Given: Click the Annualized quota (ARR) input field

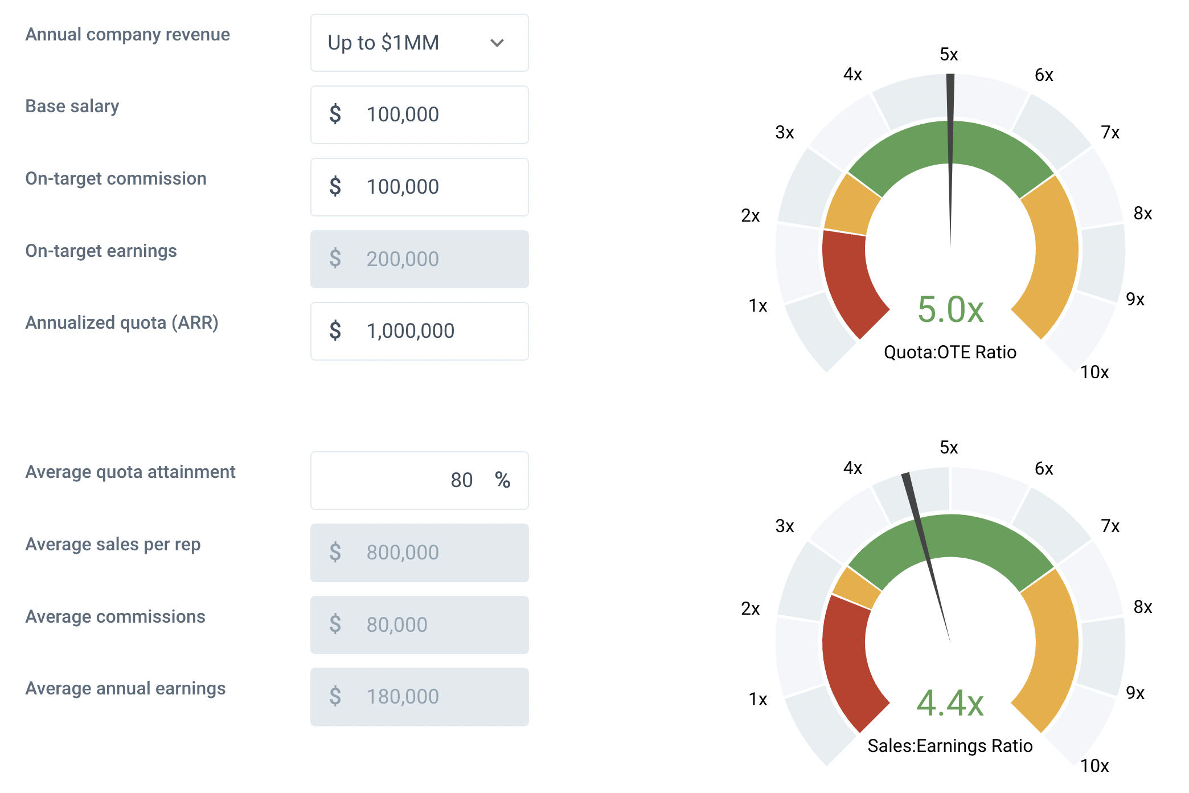Looking at the screenshot, I should point(419,331).
